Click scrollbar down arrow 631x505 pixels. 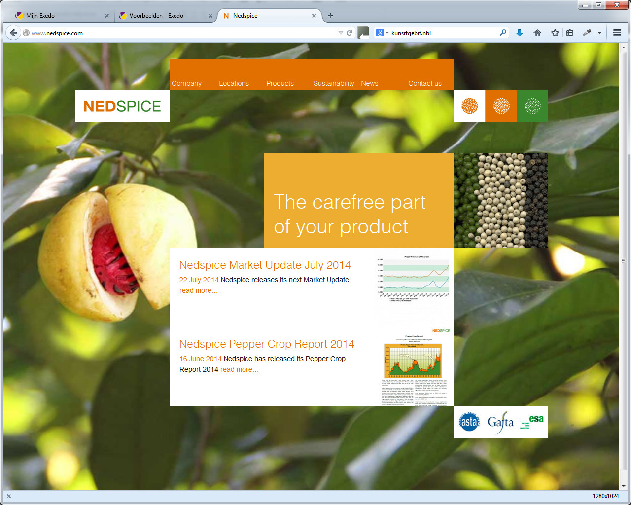click(623, 486)
